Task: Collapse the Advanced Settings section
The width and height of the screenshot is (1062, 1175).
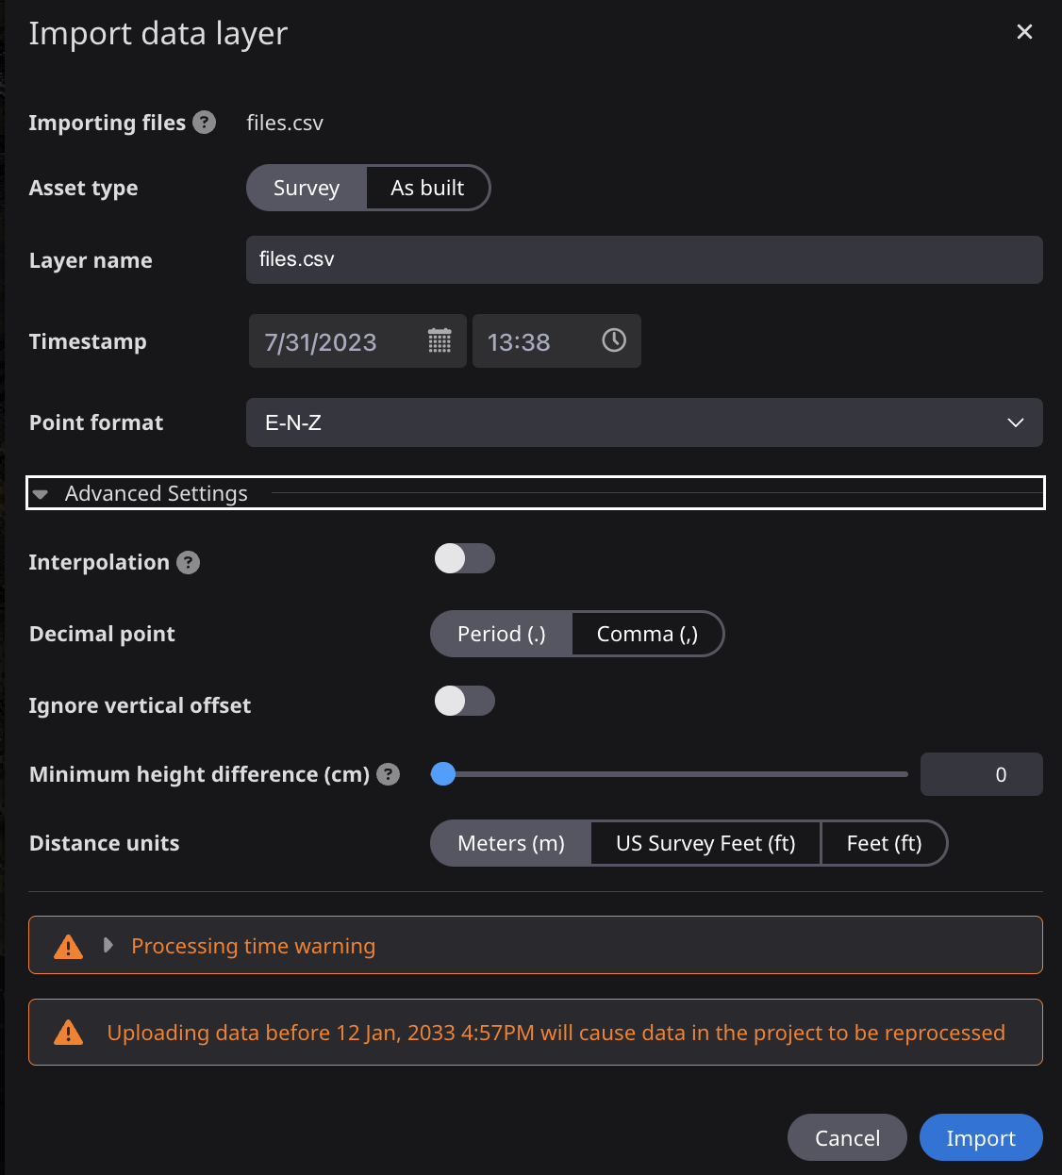Action: tap(40, 492)
